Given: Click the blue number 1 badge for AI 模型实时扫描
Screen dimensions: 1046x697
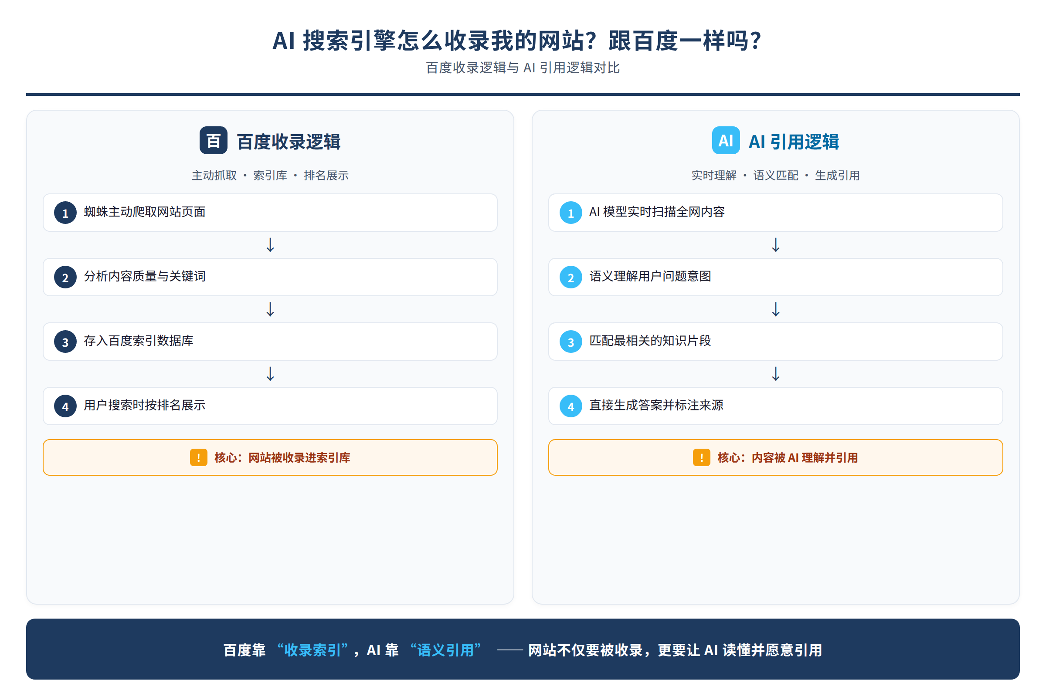Looking at the screenshot, I should tap(571, 213).
